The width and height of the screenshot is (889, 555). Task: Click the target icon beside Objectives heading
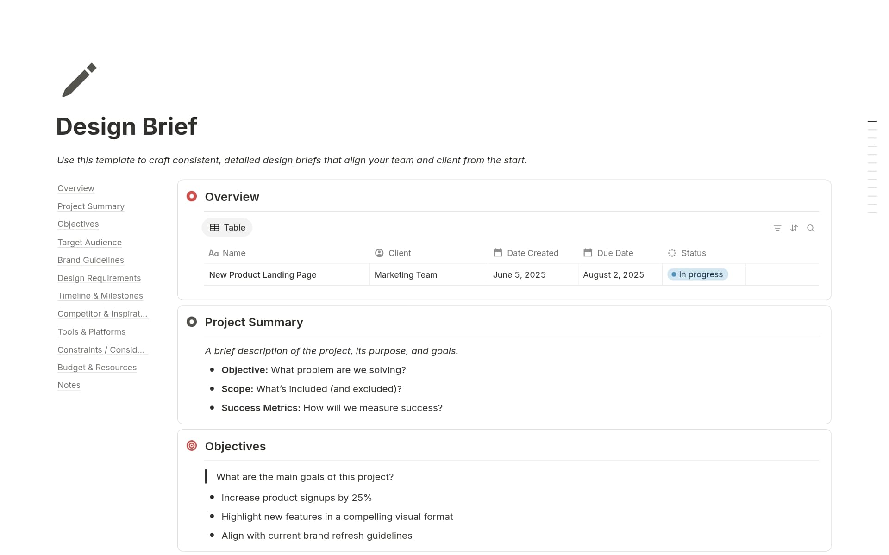pos(191,445)
